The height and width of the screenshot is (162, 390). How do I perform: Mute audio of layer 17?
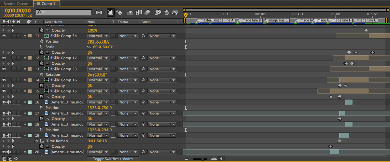9,113
